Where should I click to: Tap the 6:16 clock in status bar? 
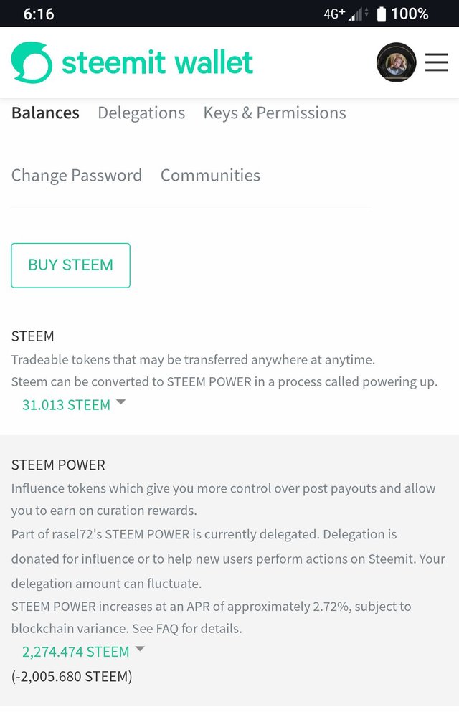[39, 14]
